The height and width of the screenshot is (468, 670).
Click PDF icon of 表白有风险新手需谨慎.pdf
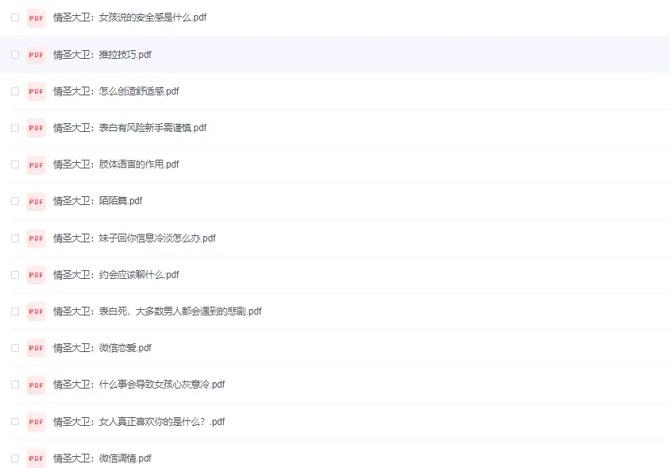pyautogui.click(x=37, y=128)
